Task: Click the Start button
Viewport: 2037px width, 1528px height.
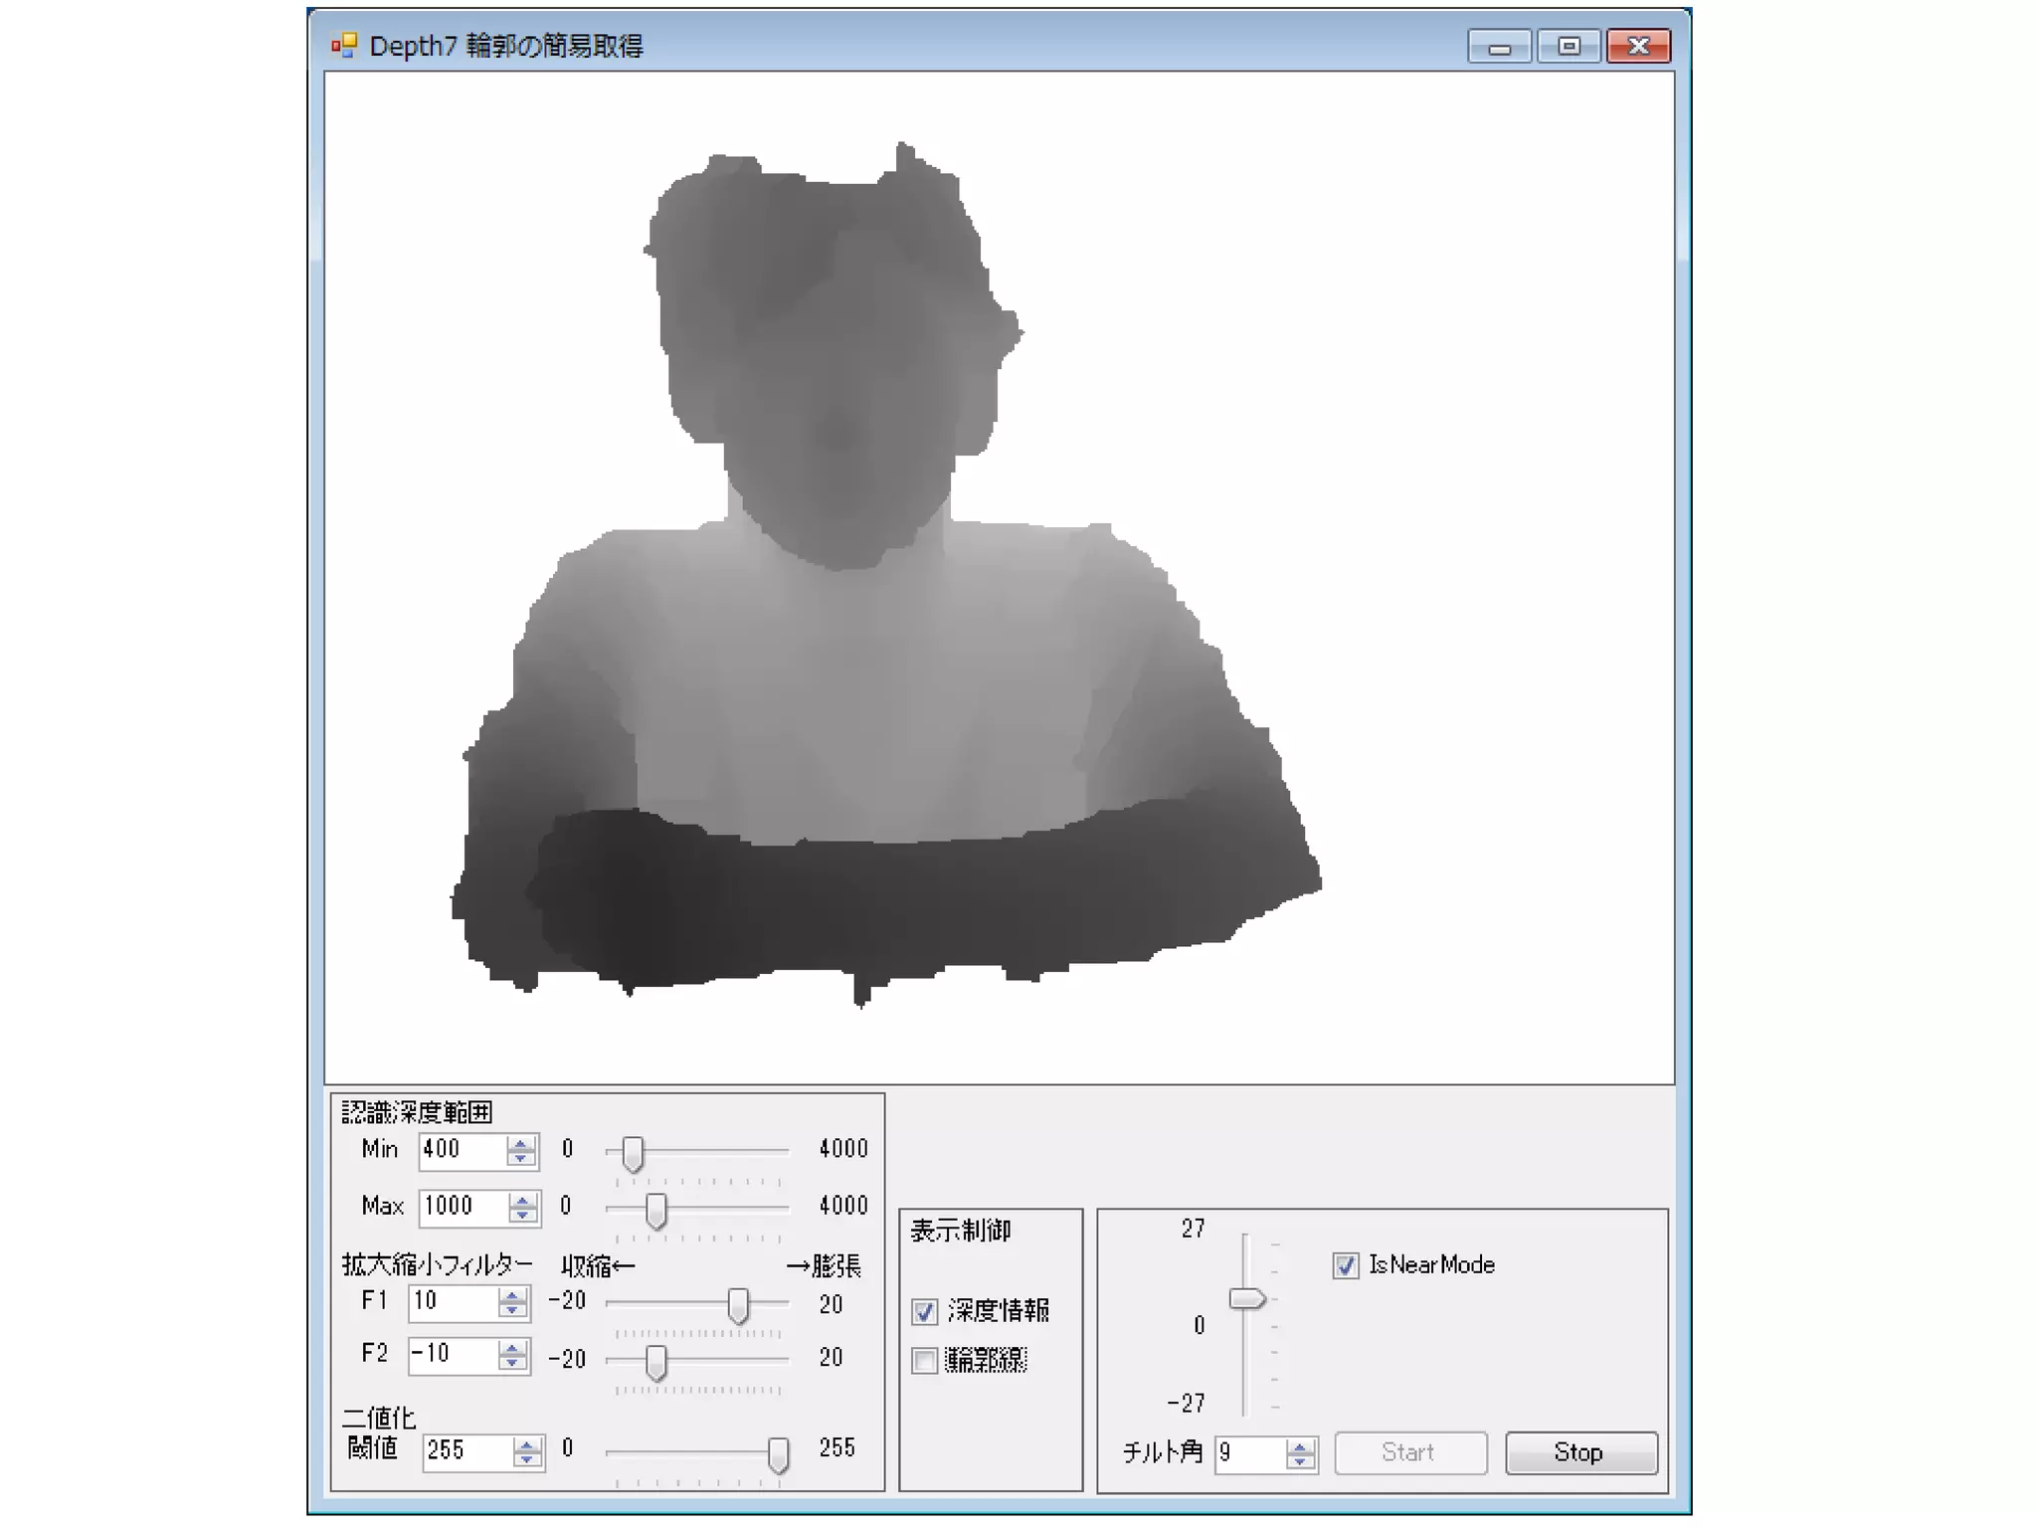Action: (x=1409, y=1452)
